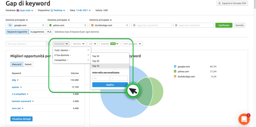The image size is (256, 127).
Task: Choose Top 50 position option
Action: tap(110, 56)
